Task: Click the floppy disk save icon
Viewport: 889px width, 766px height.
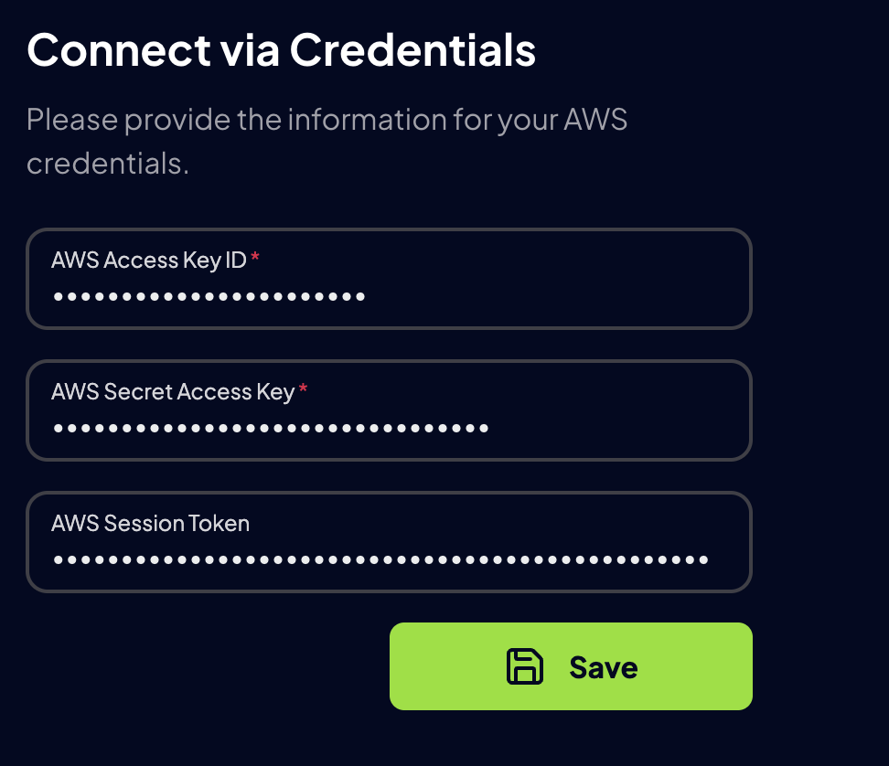Action: (523, 666)
